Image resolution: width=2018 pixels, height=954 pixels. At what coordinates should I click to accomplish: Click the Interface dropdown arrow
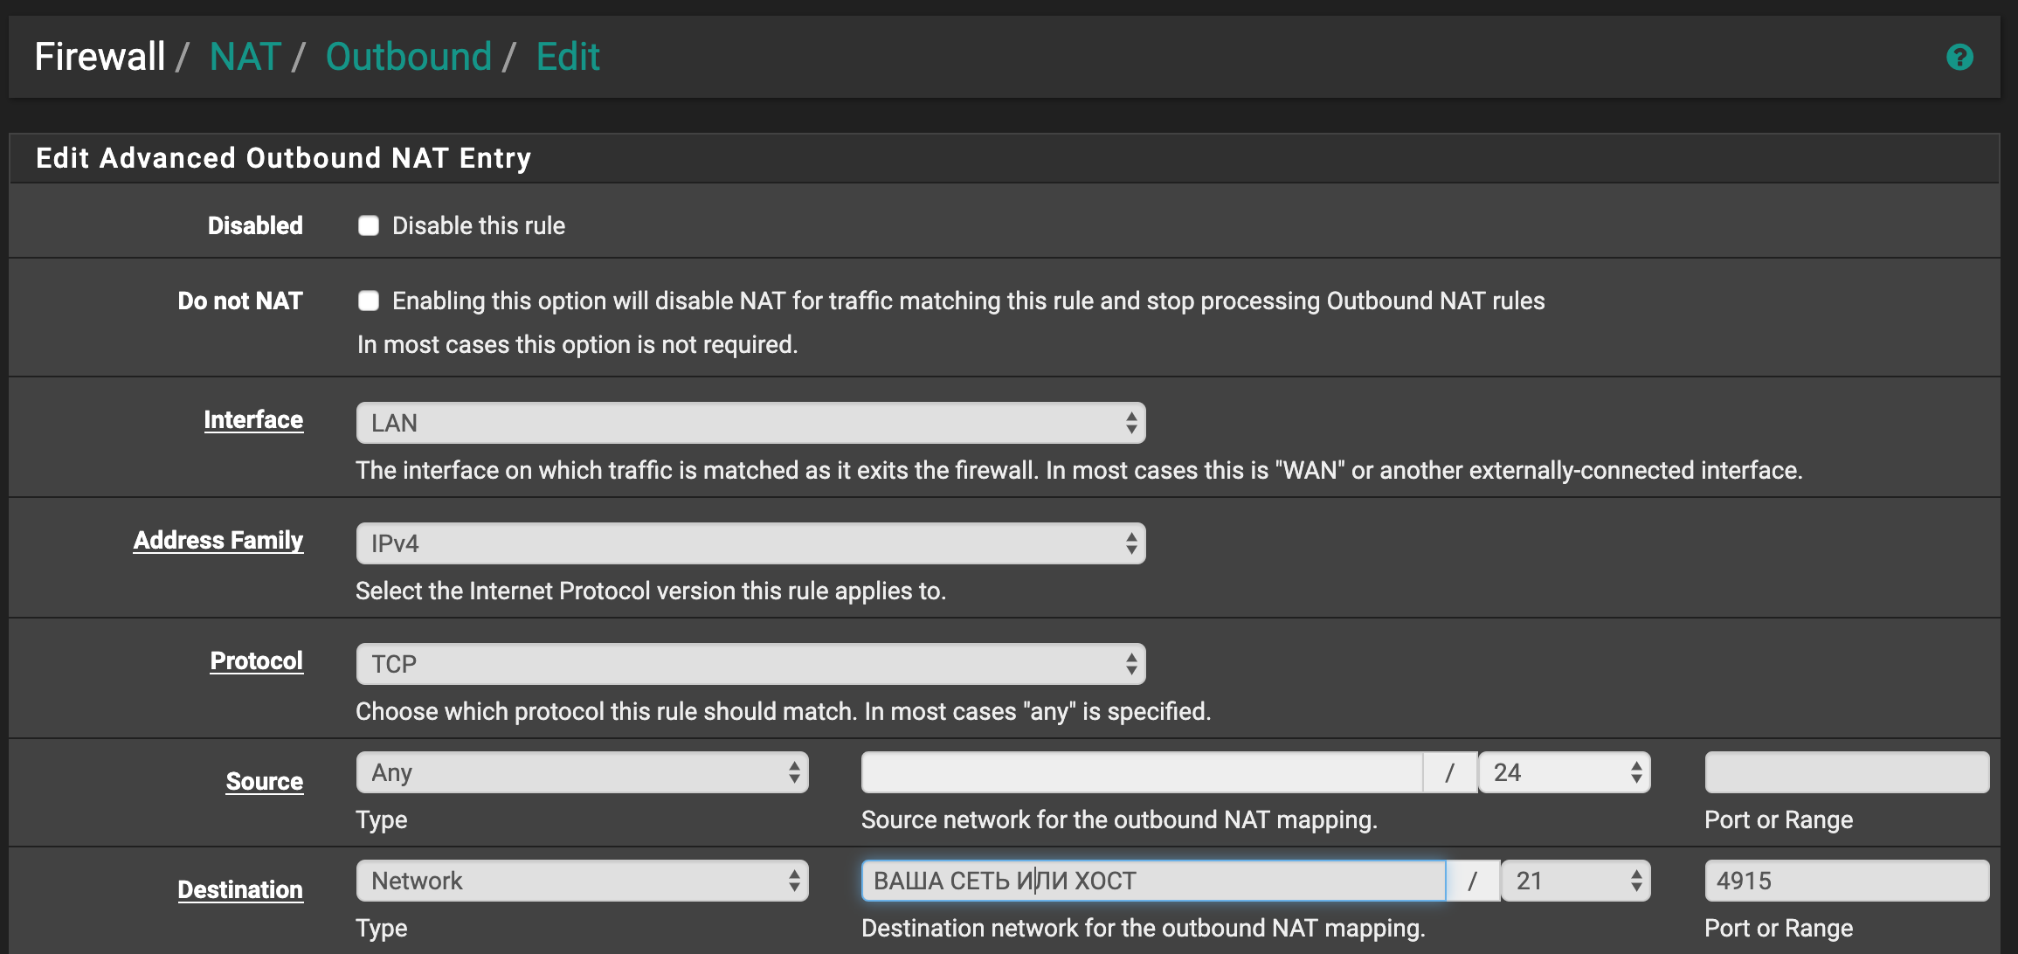(x=1125, y=424)
